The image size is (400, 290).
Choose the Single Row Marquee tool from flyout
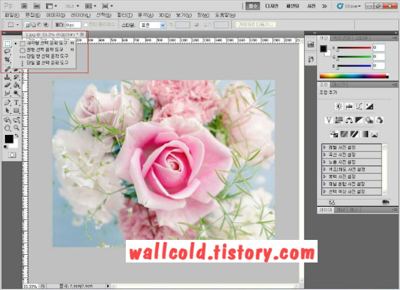(x=45, y=56)
